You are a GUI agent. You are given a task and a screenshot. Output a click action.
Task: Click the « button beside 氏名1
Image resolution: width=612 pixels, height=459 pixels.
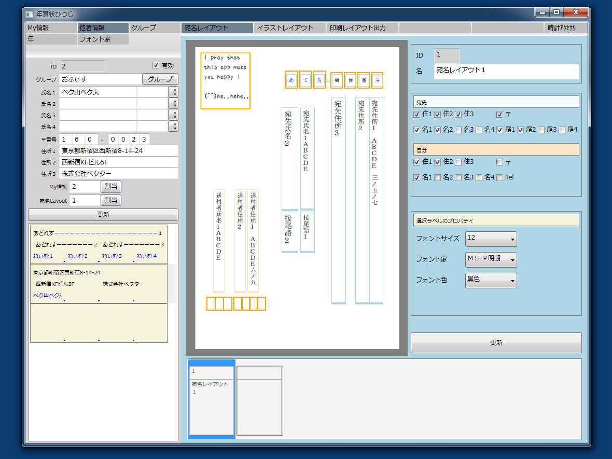coord(173,92)
